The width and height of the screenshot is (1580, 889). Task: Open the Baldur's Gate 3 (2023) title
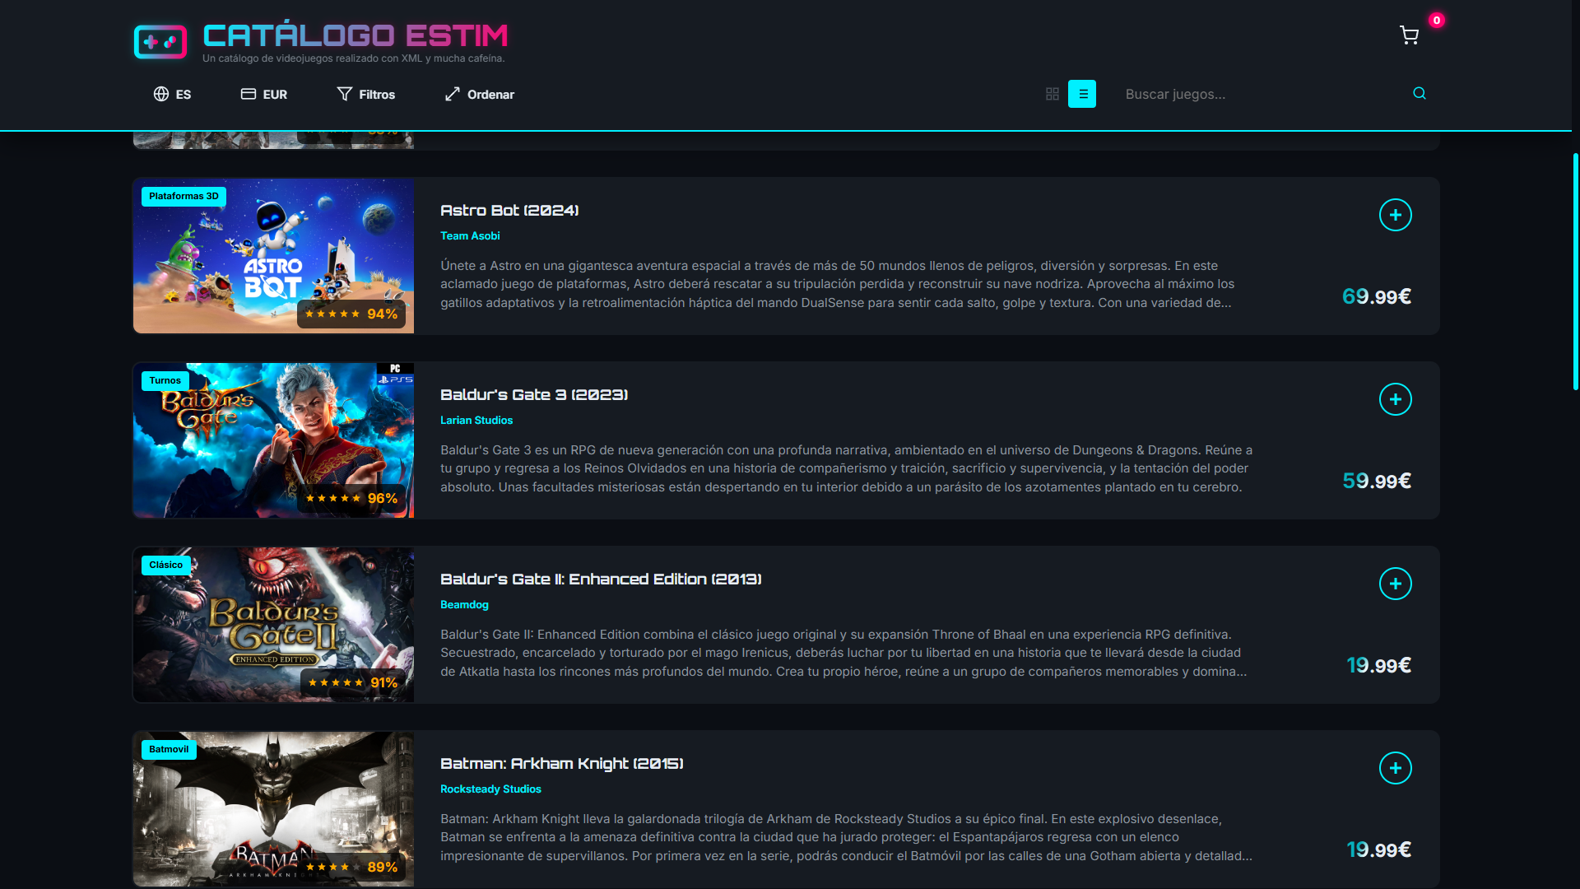pos(534,395)
